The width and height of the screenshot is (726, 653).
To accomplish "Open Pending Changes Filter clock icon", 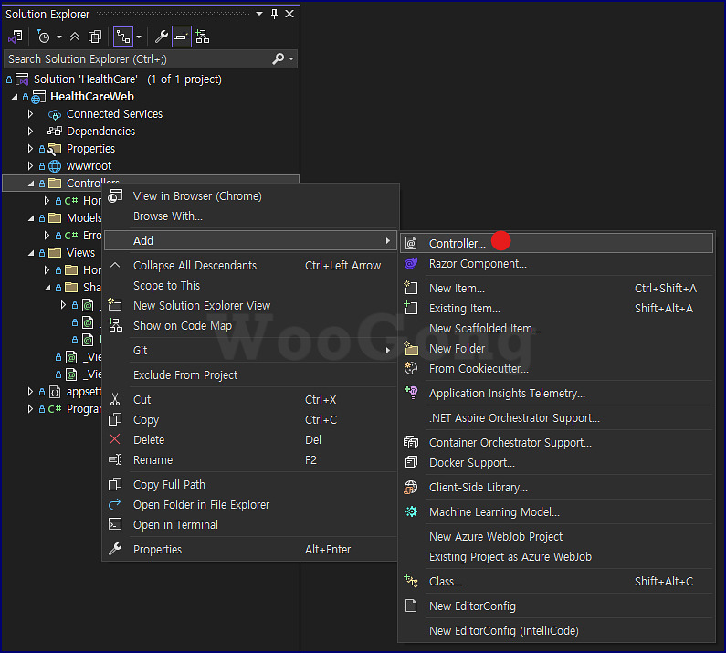I will (44, 37).
